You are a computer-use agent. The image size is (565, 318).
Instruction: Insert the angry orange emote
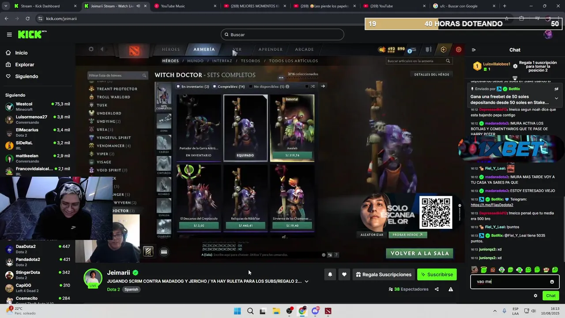coord(493,269)
